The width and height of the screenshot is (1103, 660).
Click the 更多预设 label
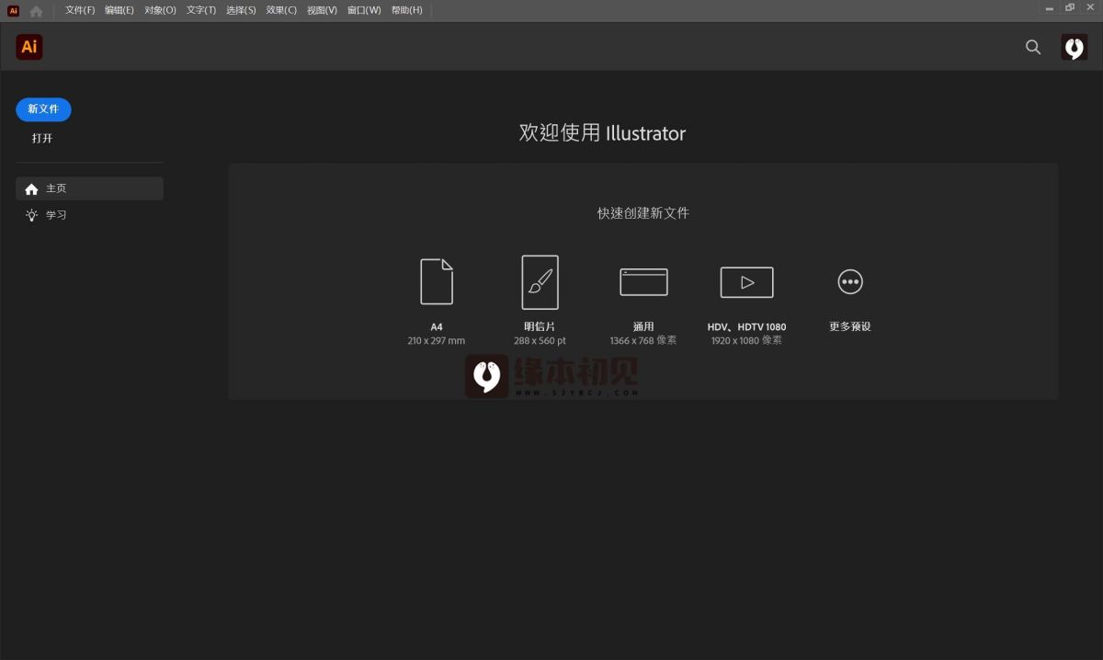(x=850, y=326)
